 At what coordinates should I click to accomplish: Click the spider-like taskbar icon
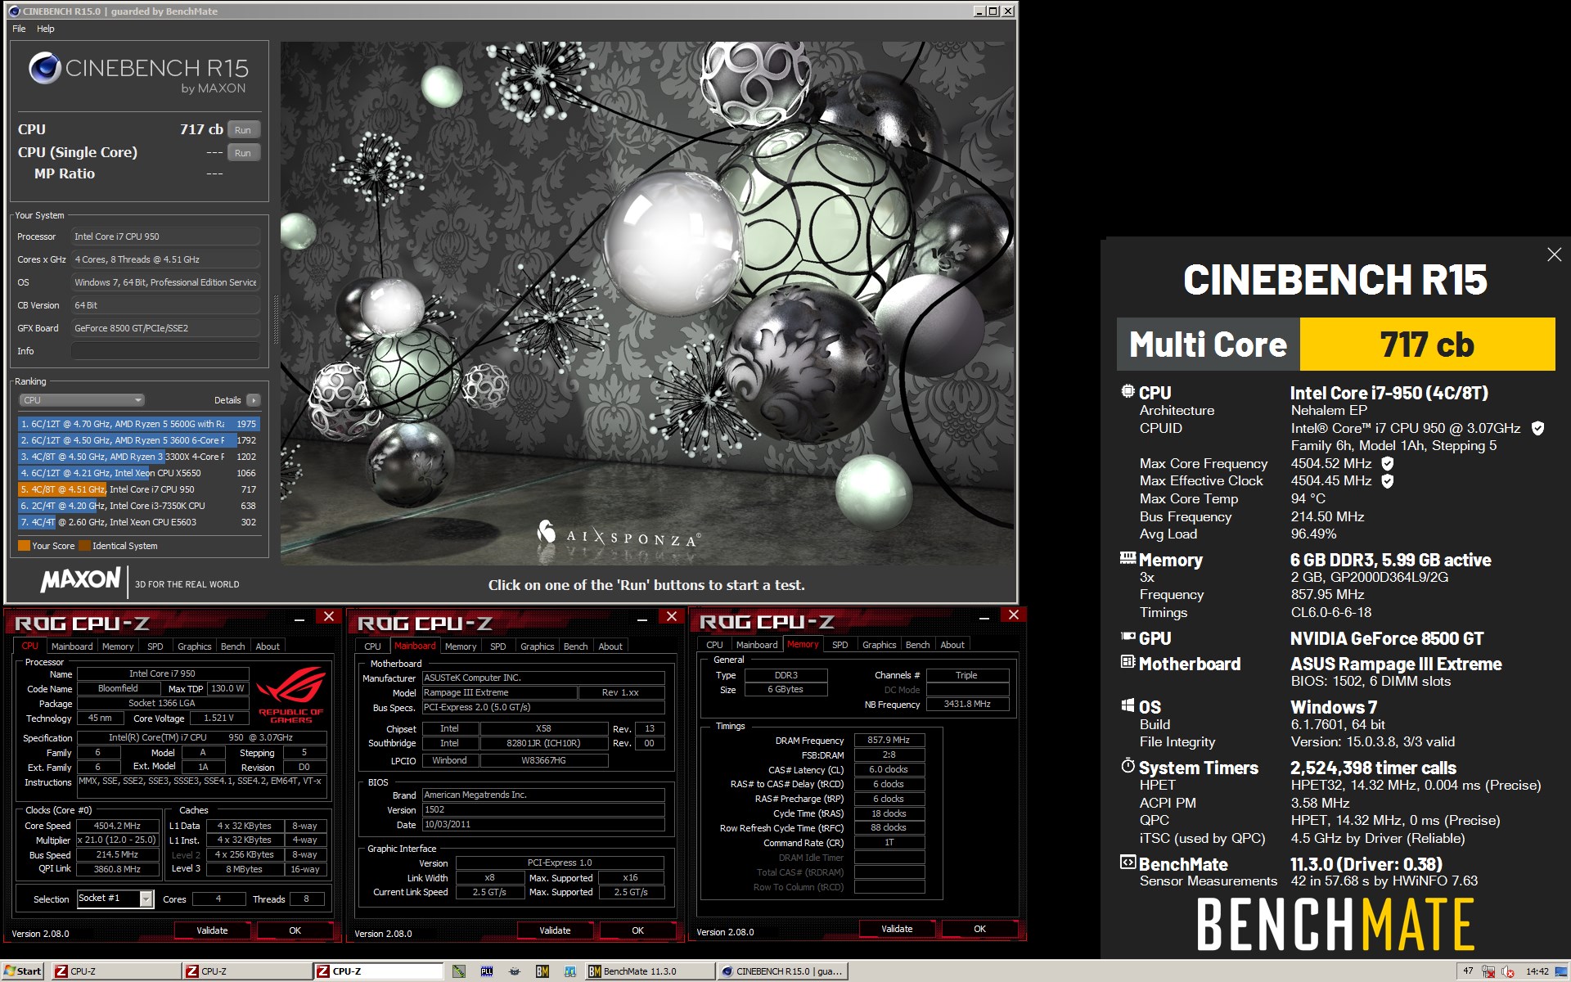point(515,971)
